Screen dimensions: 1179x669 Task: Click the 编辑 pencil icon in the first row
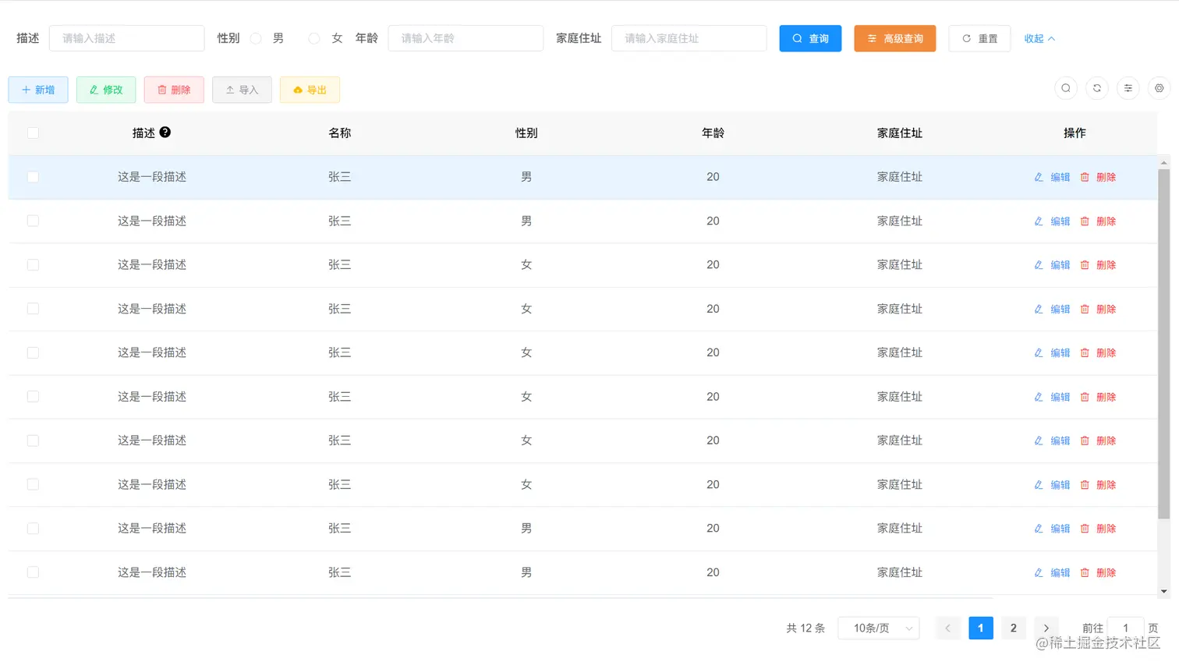tap(1039, 177)
